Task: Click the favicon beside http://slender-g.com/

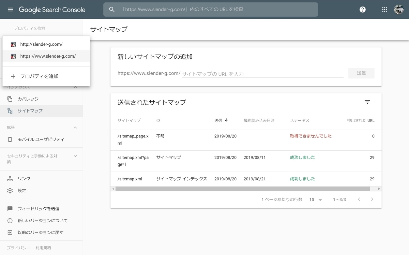Action: pyautogui.click(x=13, y=44)
